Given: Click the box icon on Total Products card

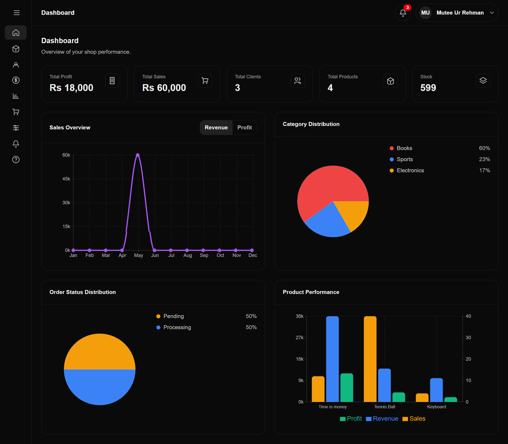Looking at the screenshot, I should click(391, 81).
